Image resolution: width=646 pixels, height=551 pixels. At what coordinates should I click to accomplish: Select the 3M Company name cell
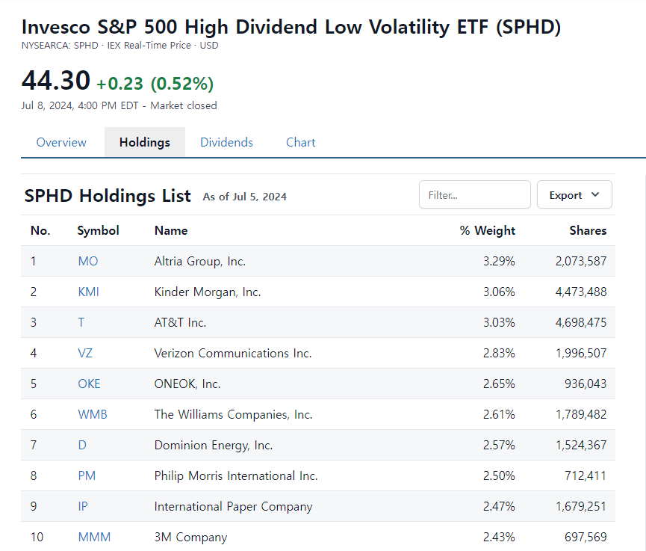[x=190, y=537]
